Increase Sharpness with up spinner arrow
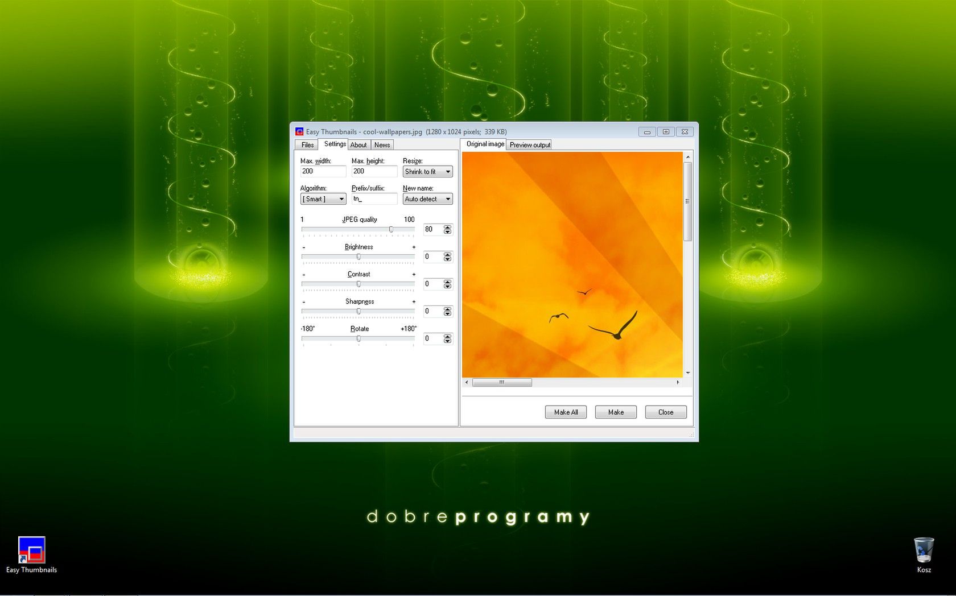Image resolution: width=956 pixels, height=596 pixels. coord(448,309)
